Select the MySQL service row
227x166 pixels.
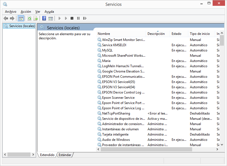click(x=107, y=50)
